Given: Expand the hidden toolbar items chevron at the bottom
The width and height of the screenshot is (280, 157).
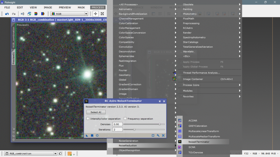Looking at the screenshot, I should (74, 154).
